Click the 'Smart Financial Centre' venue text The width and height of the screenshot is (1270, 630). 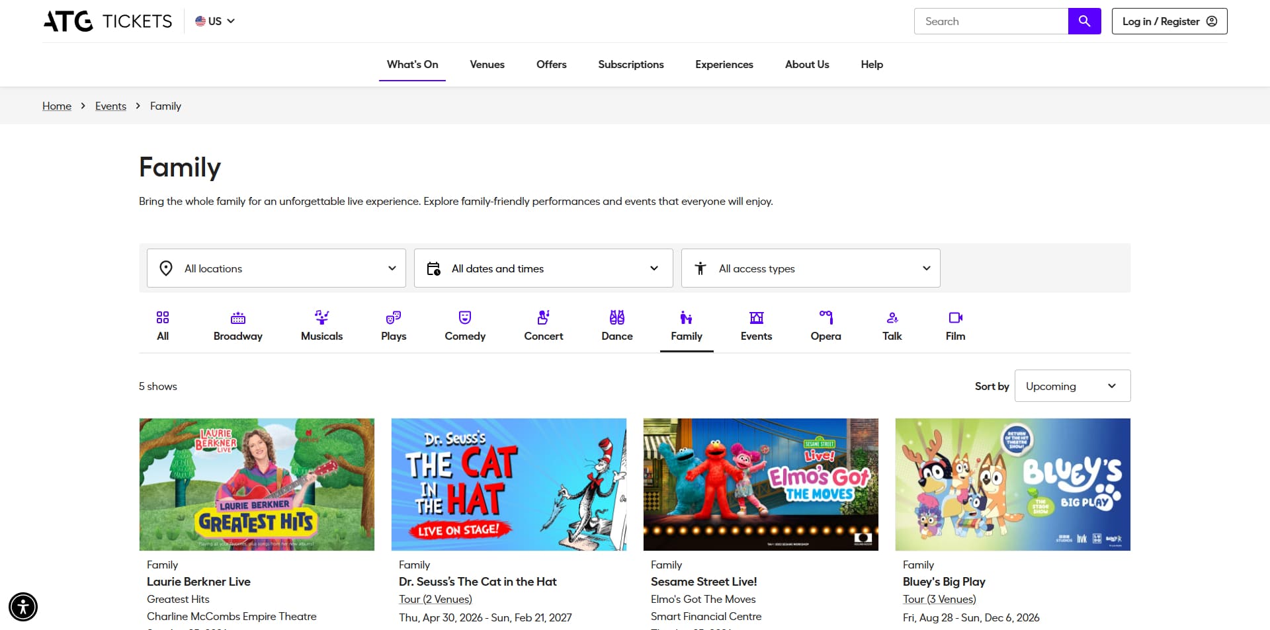706,616
